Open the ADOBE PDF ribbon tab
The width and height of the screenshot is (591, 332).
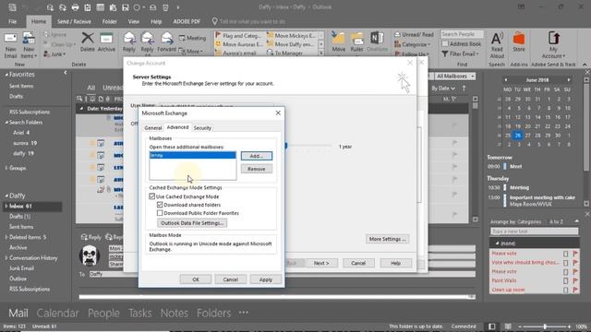pyautogui.click(x=187, y=21)
